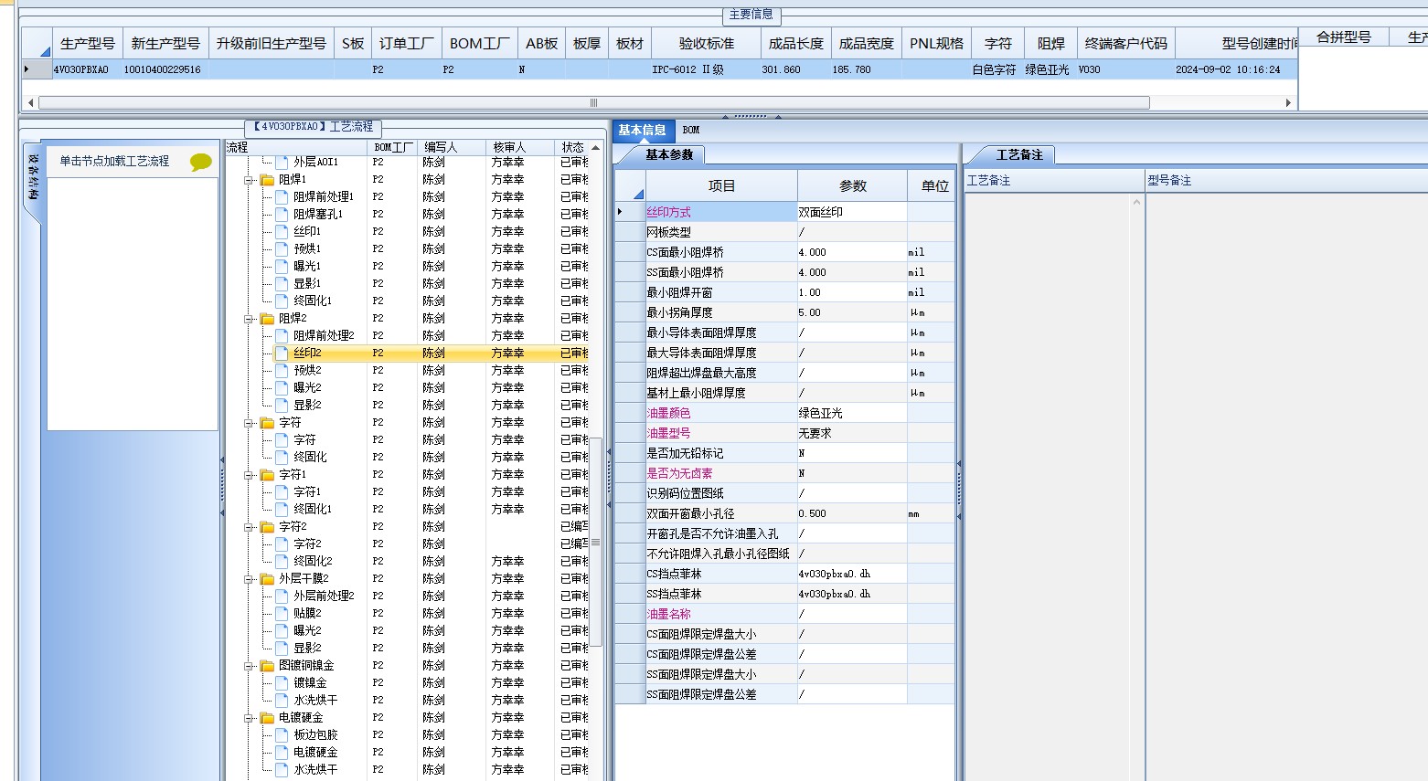Collapse the 字符2 folder node

pos(249,527)
